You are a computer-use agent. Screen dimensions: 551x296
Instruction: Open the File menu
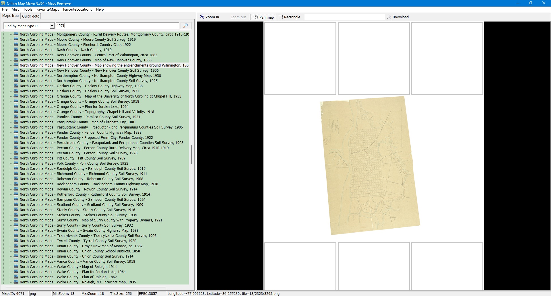pos(5,9)
